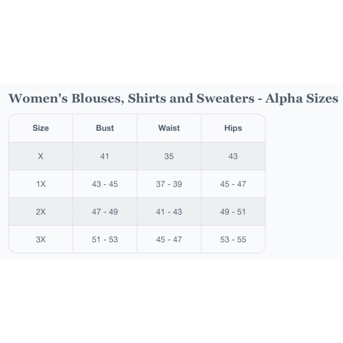
Task: Click the Size column header
Action: (x=41, y=128)
